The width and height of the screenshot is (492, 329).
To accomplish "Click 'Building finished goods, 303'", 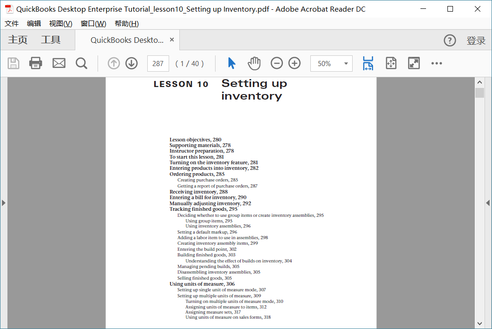I will point(206,255).
